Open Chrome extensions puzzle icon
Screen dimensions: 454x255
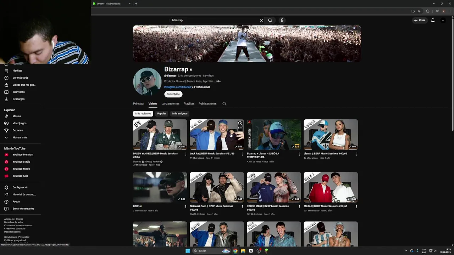428,11
